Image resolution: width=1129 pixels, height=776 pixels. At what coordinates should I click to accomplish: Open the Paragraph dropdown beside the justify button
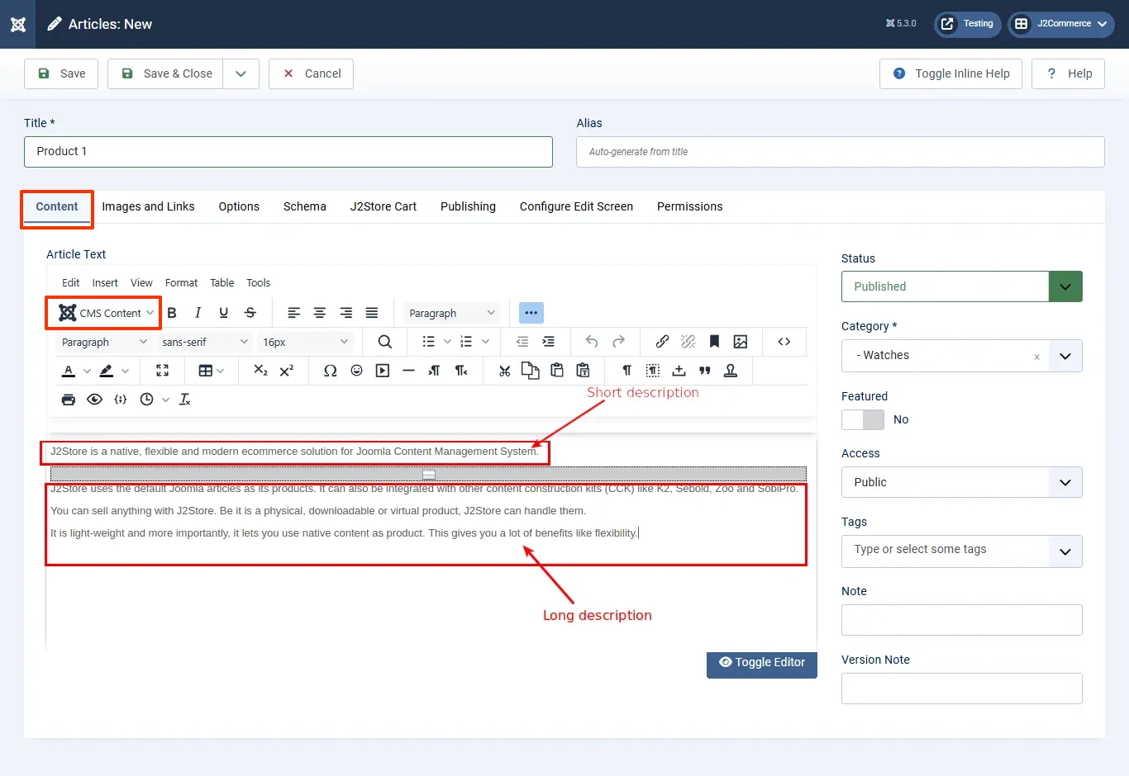(x=452, y=313)
